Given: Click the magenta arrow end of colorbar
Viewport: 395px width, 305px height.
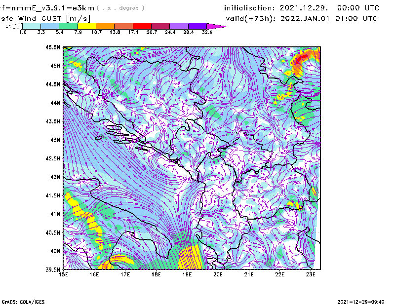Looking at the screenshot, I should click(x=216, y=26).
